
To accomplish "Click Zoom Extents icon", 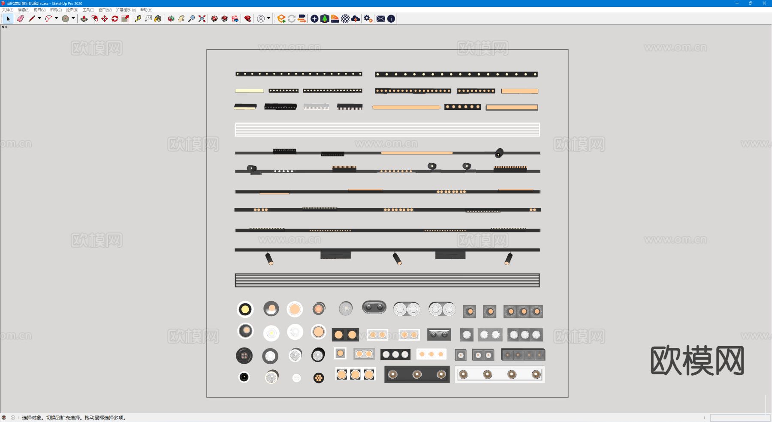I will [x=202, y=19].
